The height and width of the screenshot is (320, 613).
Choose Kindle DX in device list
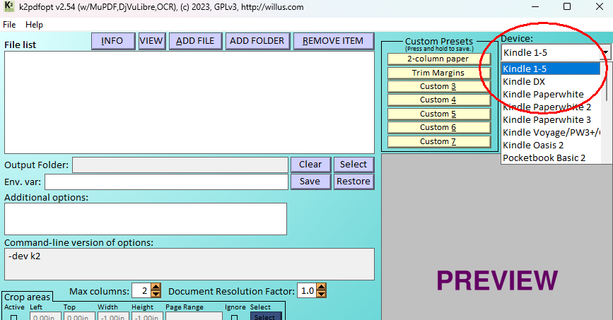pyautogui.click(x=551, y=82)
